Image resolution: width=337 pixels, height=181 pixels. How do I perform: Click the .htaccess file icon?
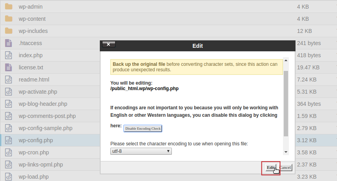click(x=9, y=43)
